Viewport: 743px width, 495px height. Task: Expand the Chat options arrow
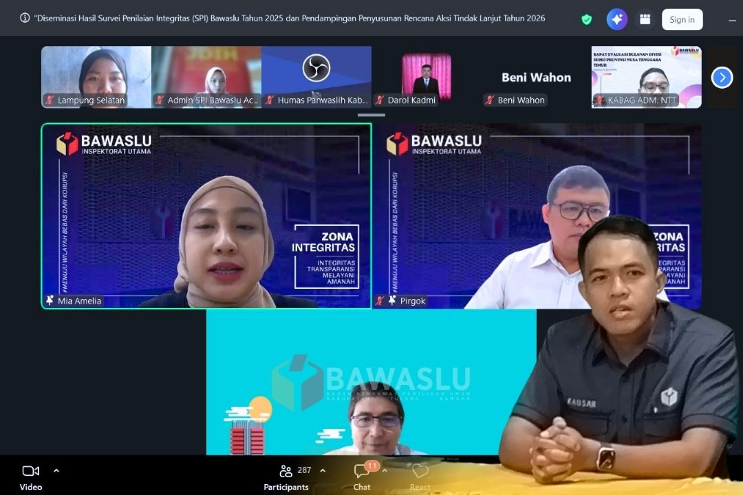(x=385, y=470)
